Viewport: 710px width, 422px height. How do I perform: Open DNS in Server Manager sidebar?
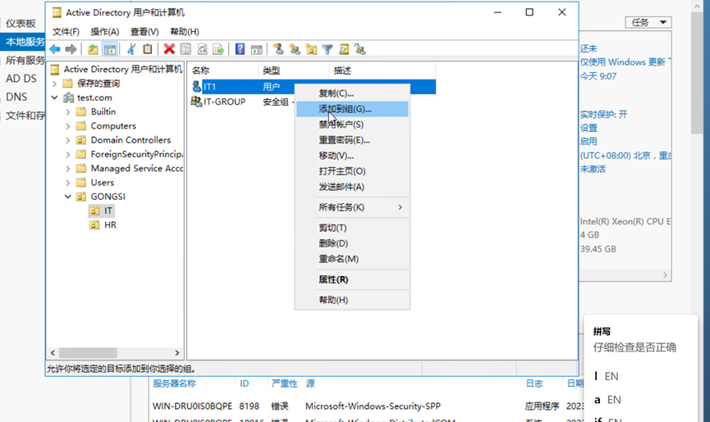(16, 98)
